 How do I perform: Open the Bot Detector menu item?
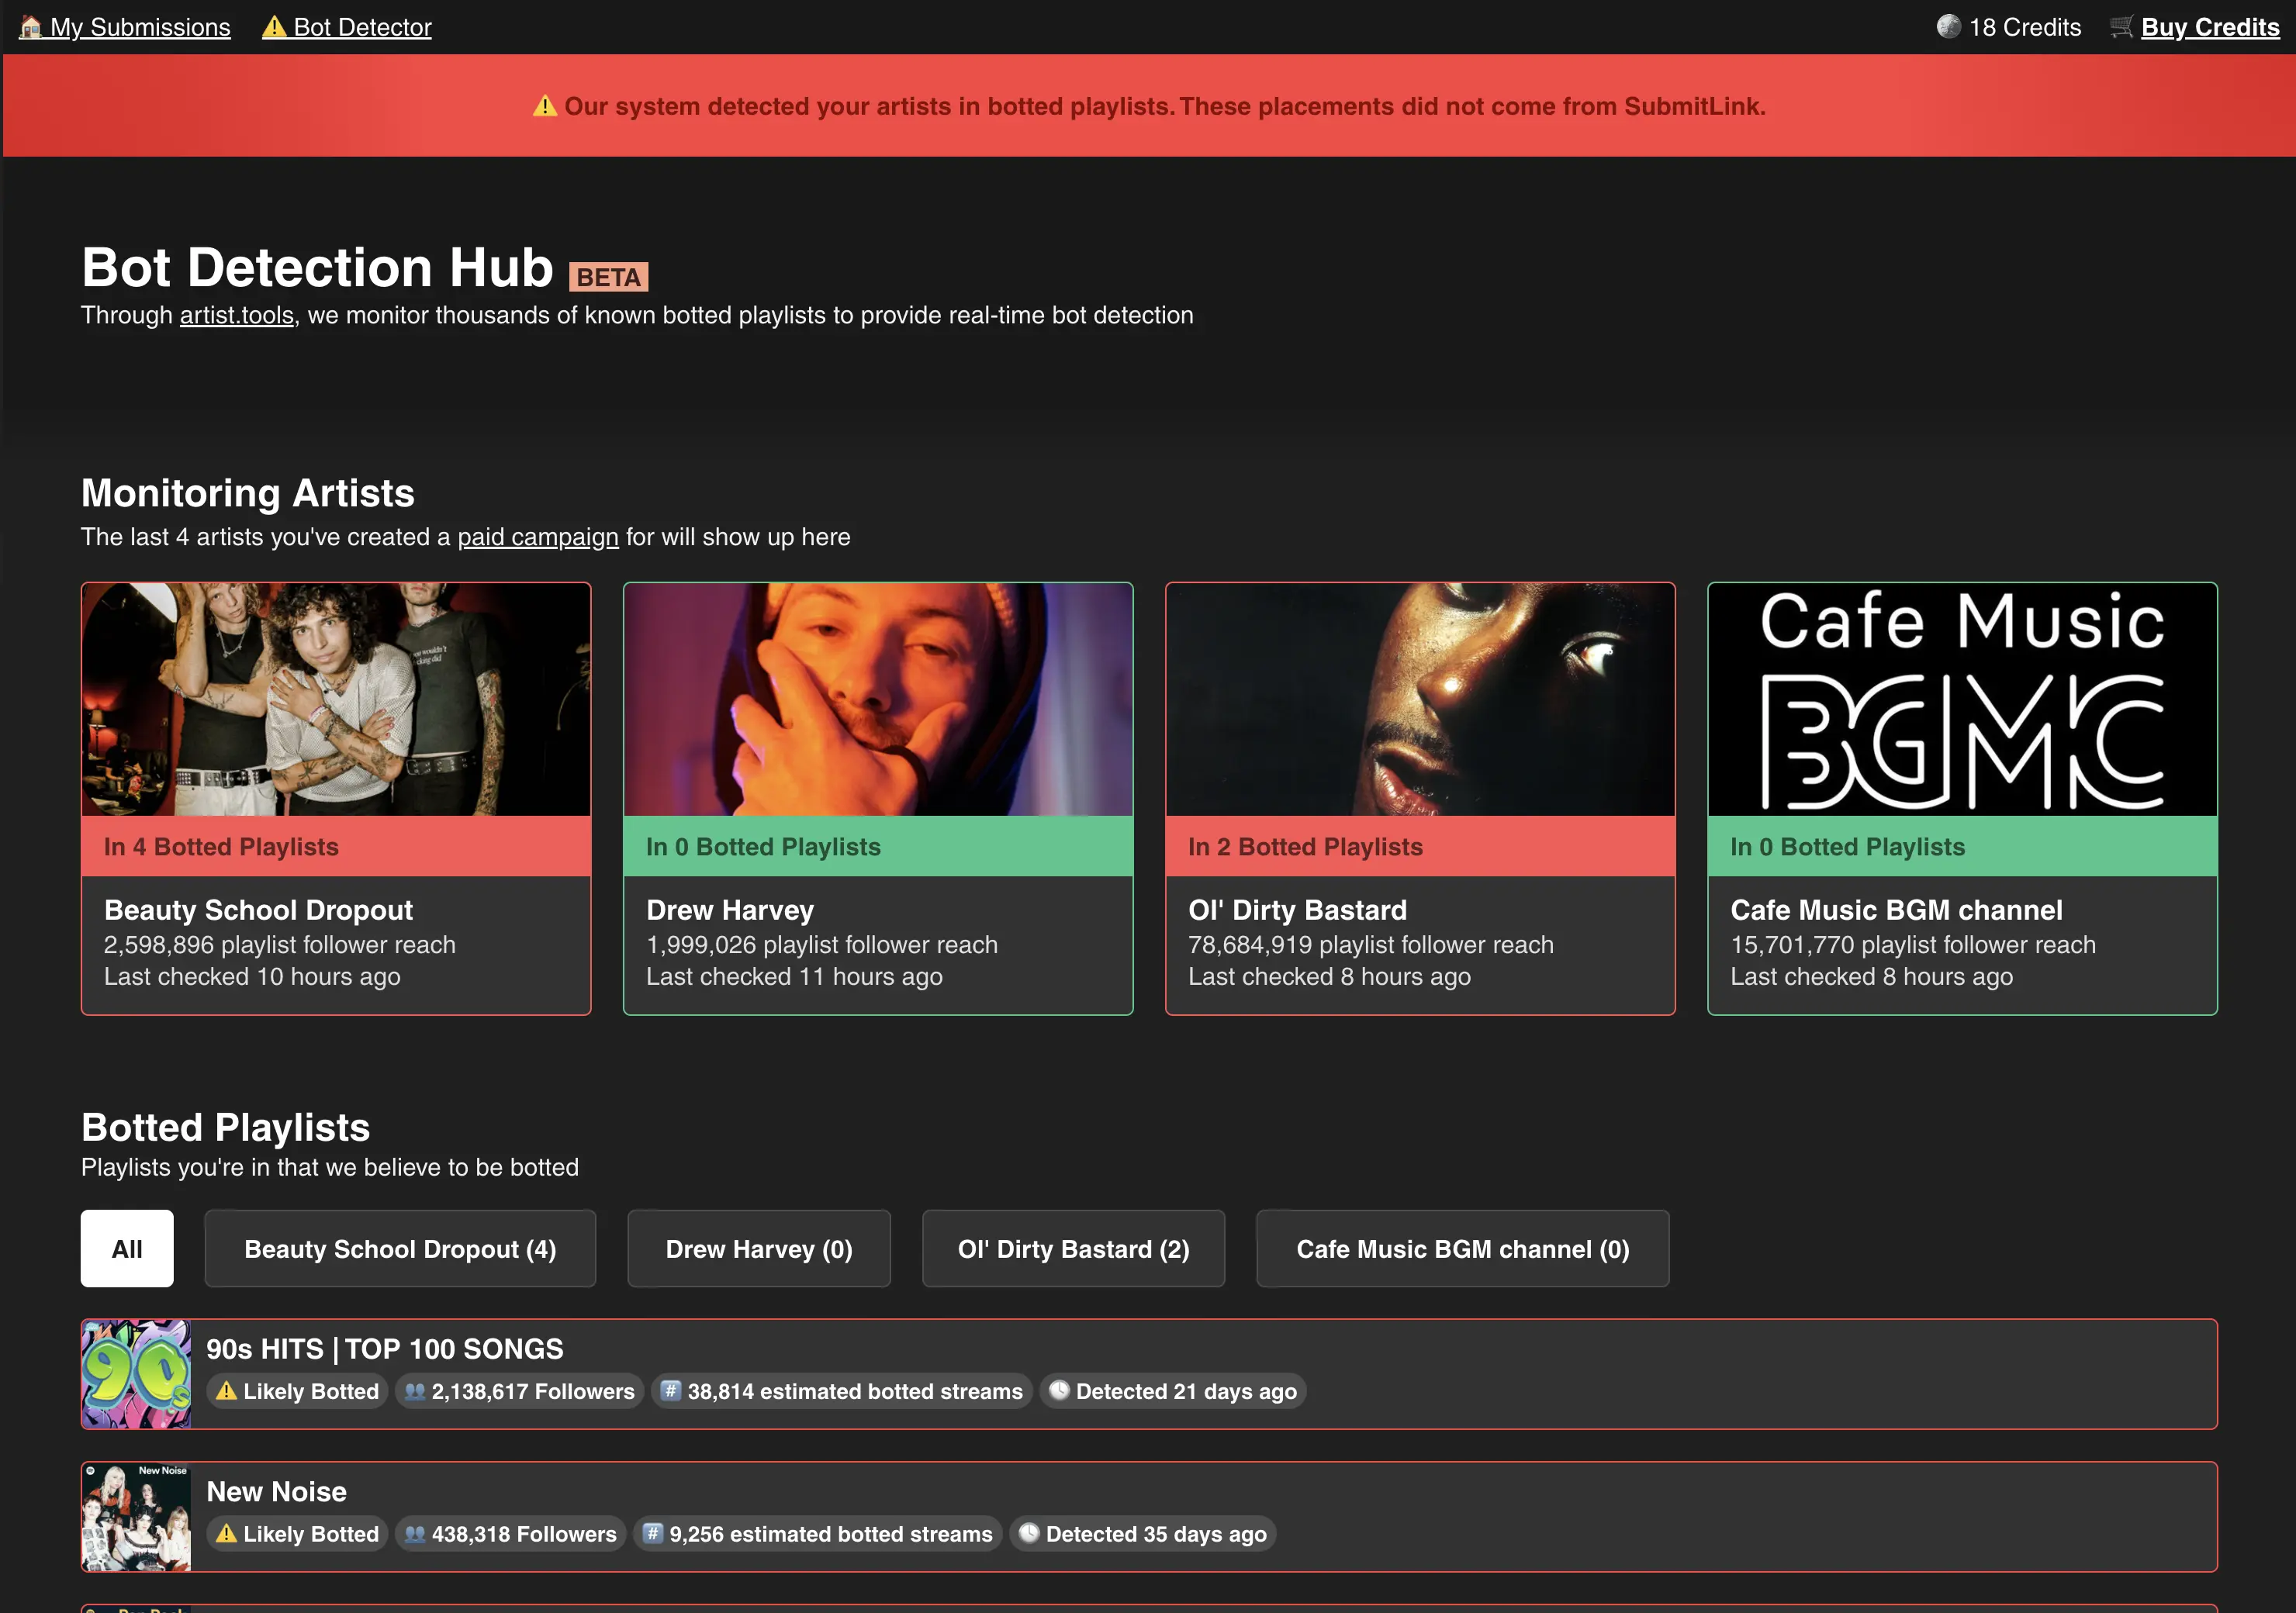click(362, 27)
